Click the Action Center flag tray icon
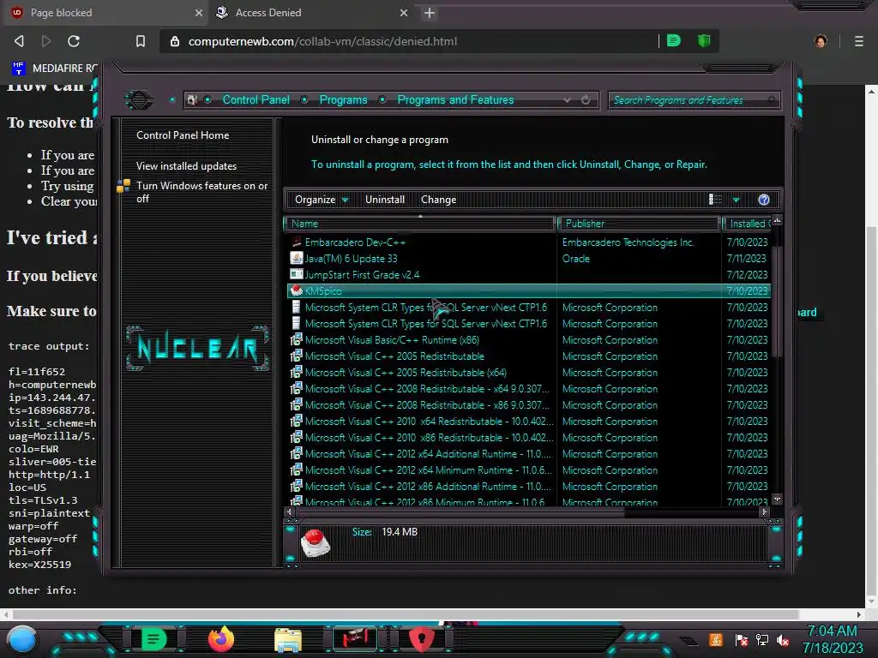 (x=742, y=640)
